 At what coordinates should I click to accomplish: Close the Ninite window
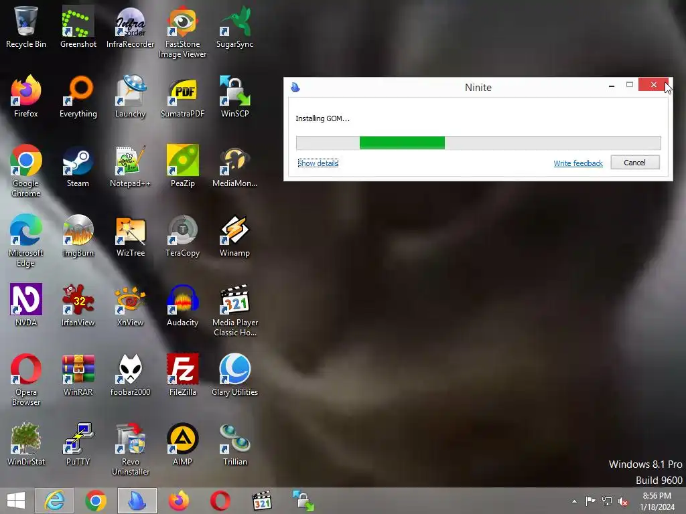click(x=653, y=85)
